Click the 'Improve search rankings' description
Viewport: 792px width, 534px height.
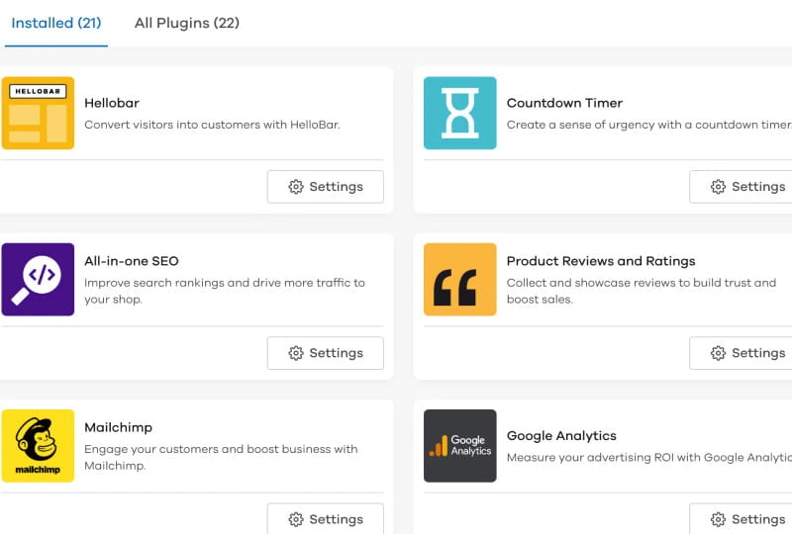(225, 291)
